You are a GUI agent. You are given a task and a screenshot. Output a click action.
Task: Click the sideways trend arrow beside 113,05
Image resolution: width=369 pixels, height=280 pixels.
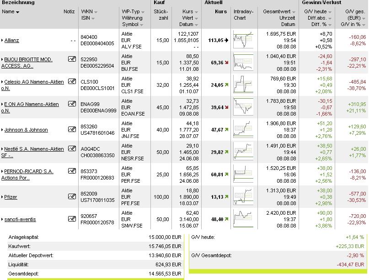click(226, 40)
